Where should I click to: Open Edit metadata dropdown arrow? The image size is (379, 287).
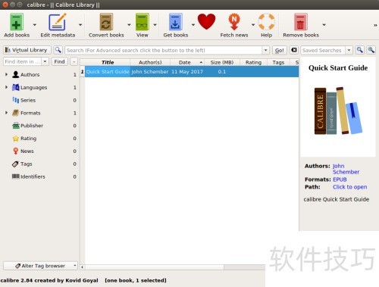(80, 25)
